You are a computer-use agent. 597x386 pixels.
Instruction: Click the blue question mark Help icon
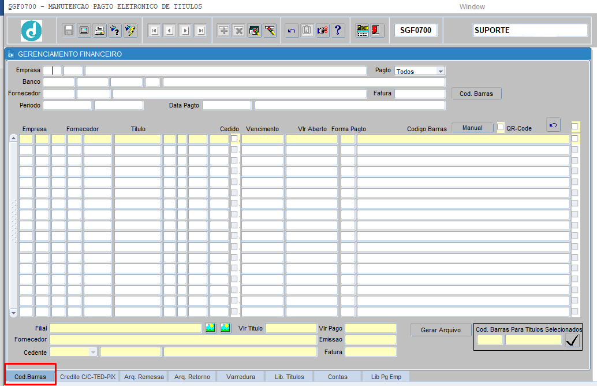tap(338, 31)
